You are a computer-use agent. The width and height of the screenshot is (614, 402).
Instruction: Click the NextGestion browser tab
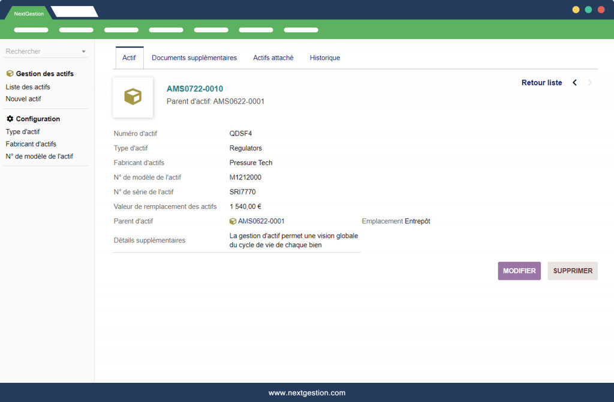(29, 13)
